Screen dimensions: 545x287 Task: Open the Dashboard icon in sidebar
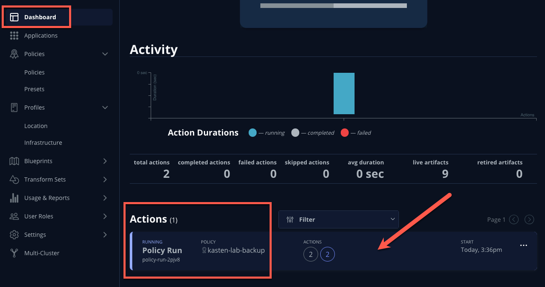pos(14,17)
